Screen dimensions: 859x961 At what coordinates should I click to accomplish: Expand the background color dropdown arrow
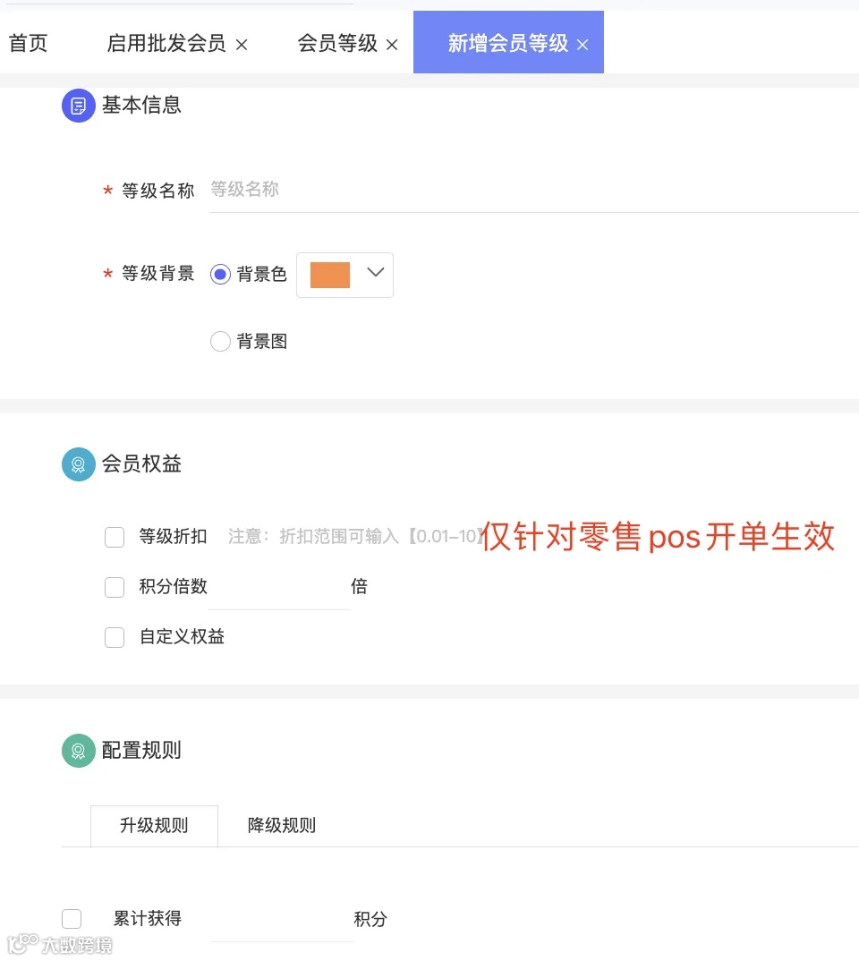[376, 273]
